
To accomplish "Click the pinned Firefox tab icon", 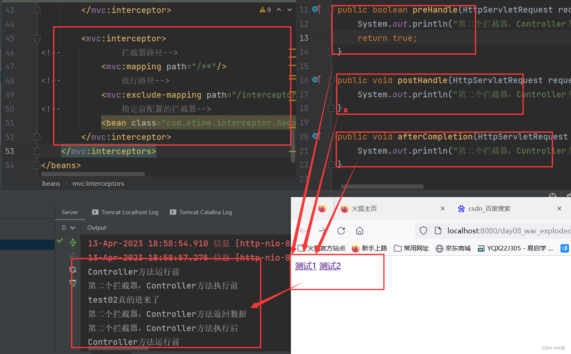I will click(x=322, y=209).
